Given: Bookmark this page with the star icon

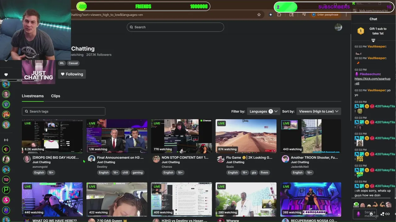Looking at the screenshot, I should (259, 14).
